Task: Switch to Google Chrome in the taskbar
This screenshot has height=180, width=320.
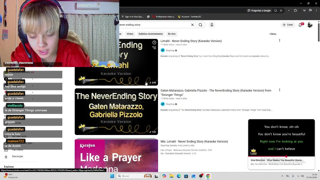Action: [x=208, y=176]
